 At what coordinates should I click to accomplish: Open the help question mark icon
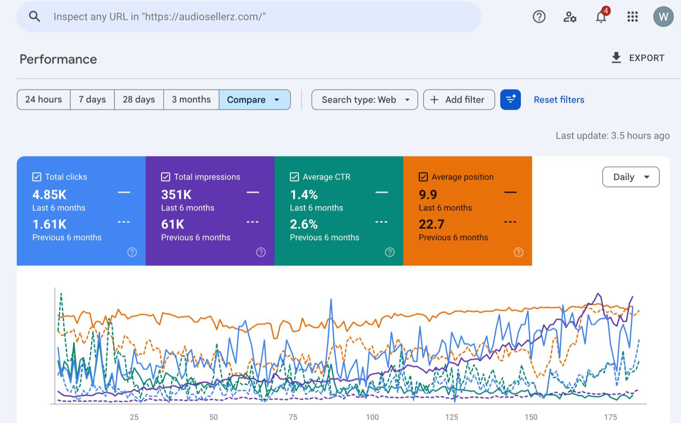tap(539, 17)
